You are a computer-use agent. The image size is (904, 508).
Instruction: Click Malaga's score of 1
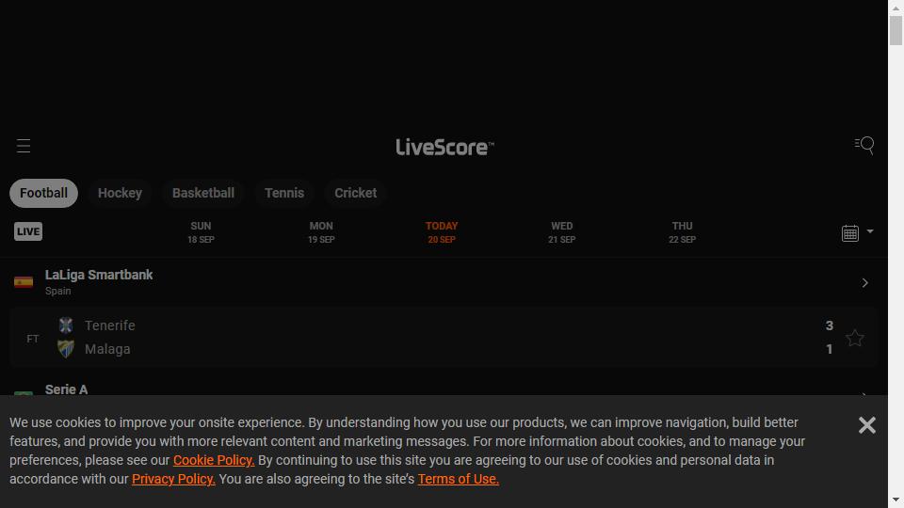(829, 349)
